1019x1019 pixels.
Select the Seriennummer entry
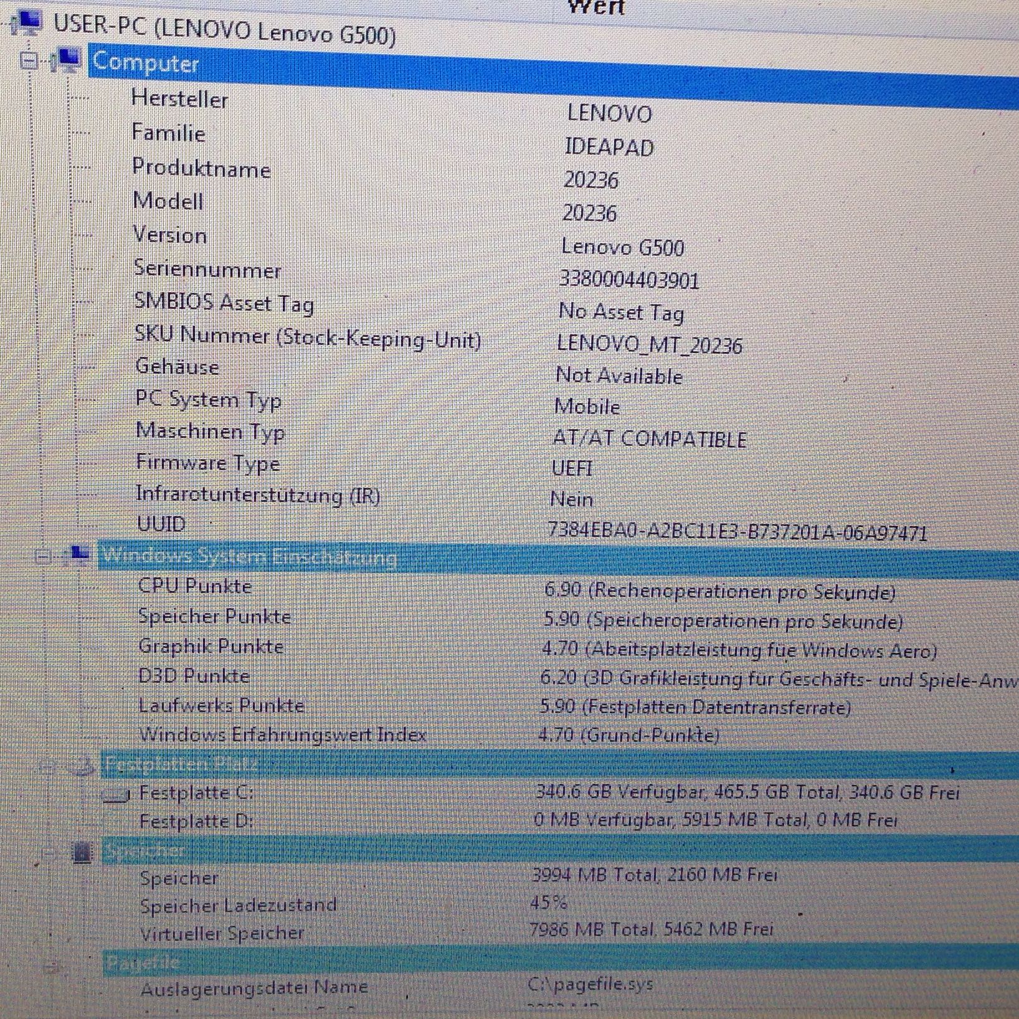[x=207, y=270]
